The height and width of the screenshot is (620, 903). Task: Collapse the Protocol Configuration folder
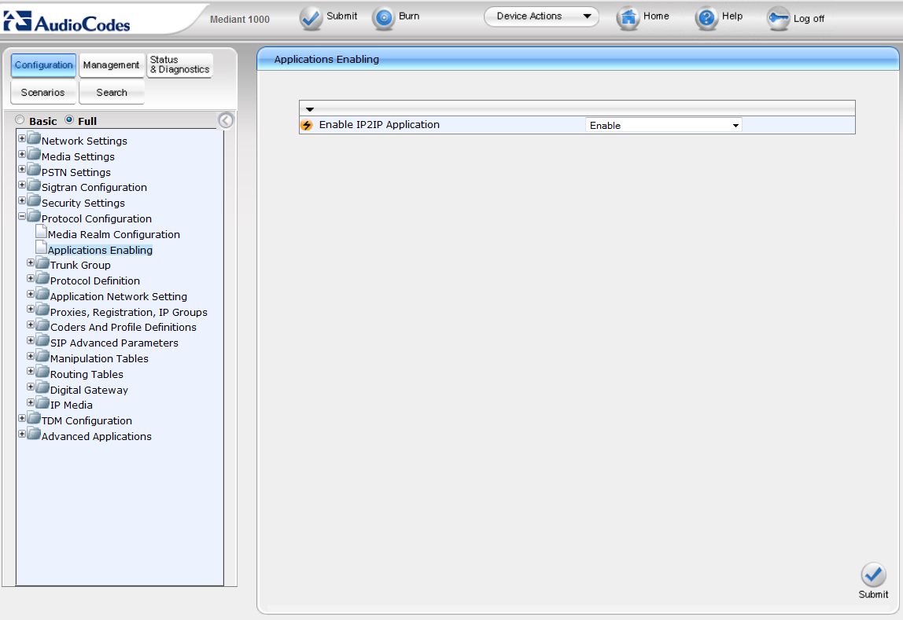pyautogui.click(x=22, y=217)
